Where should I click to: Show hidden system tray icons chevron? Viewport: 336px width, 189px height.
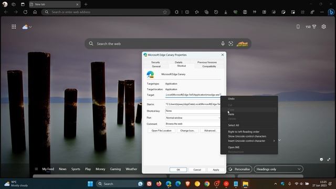pos(276,184)
